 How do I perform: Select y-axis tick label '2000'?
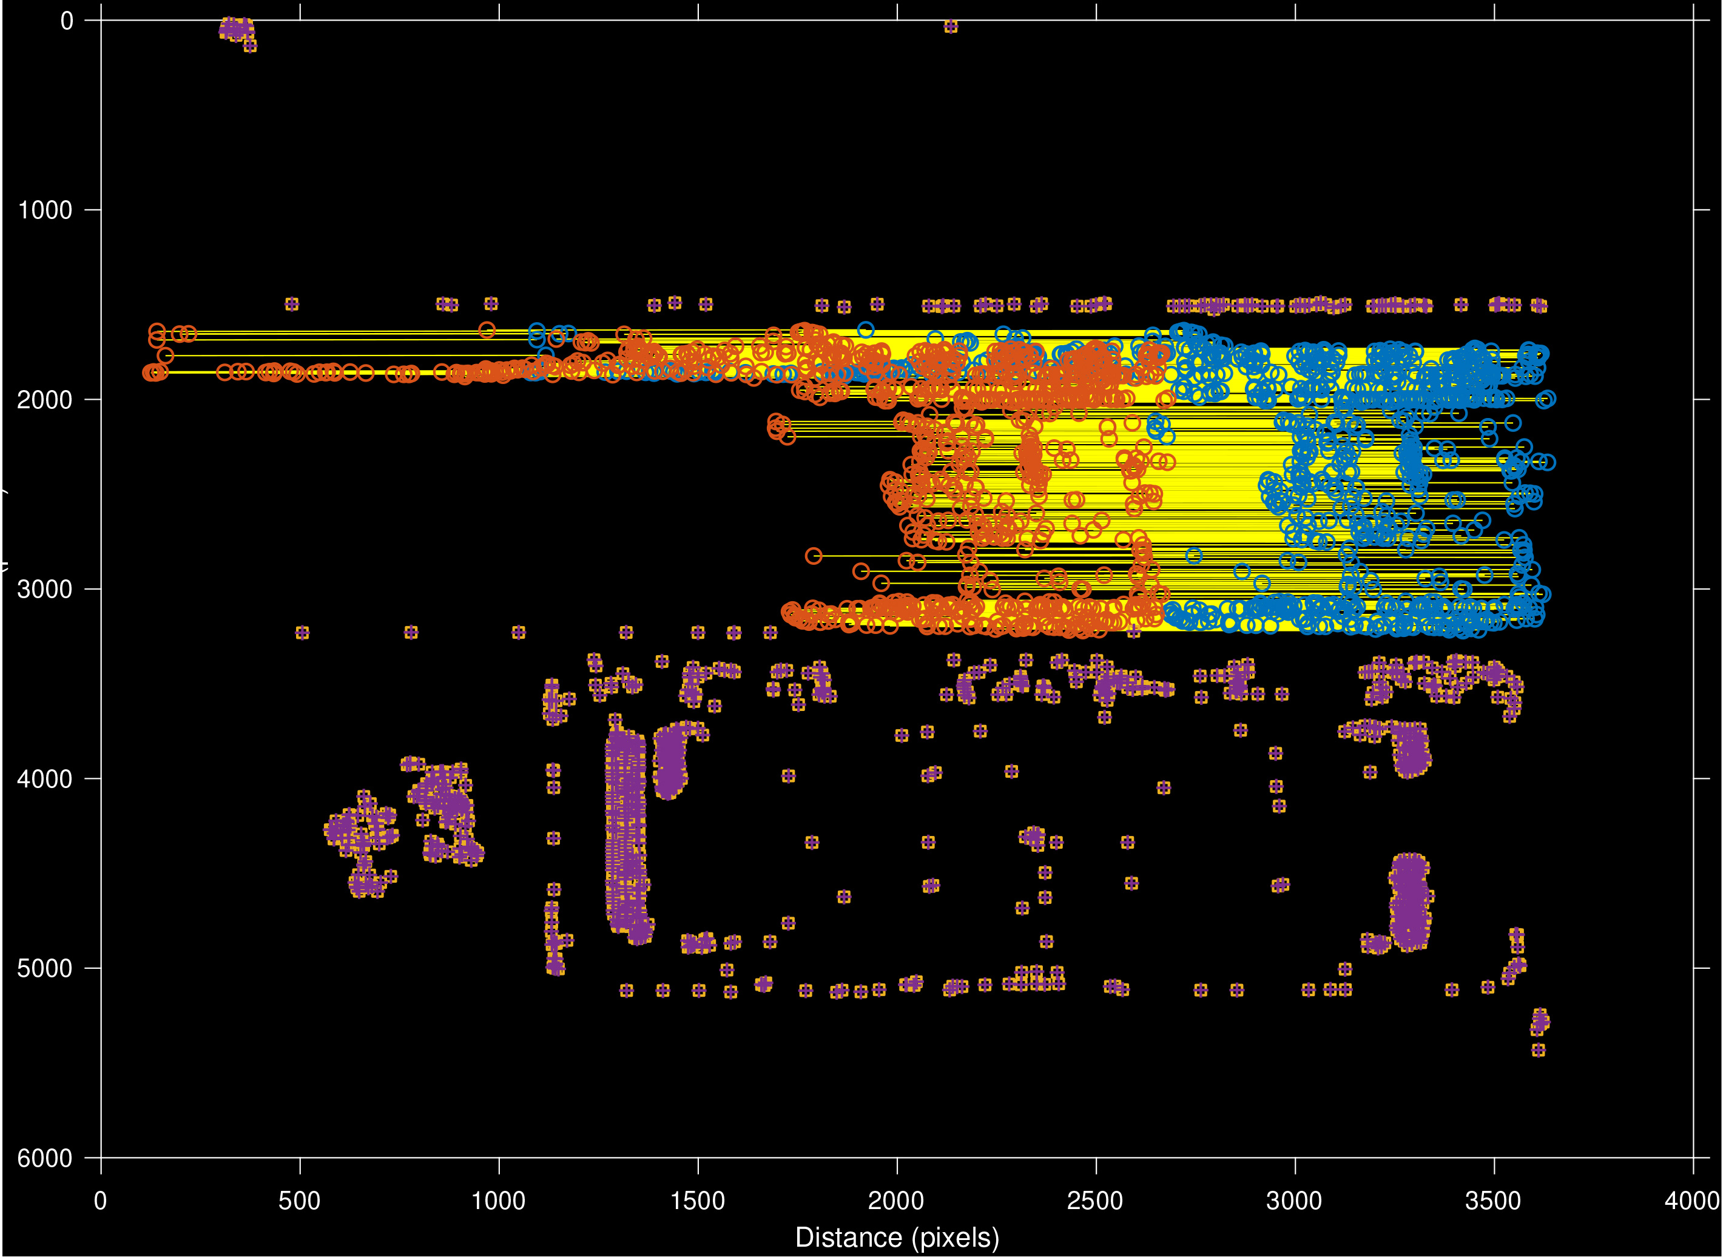tap(45, 399)
